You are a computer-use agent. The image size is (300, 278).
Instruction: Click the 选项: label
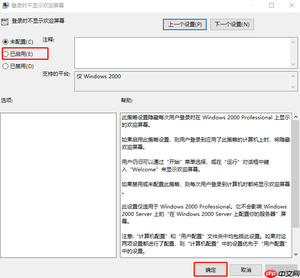(x=7, y=100)
